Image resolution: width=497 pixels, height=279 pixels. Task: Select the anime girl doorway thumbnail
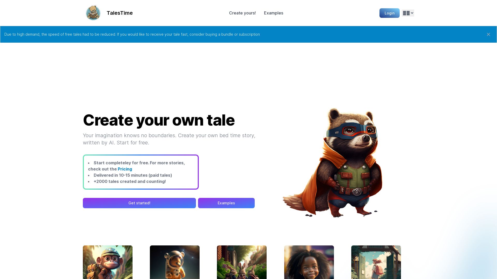coord(376,262)
